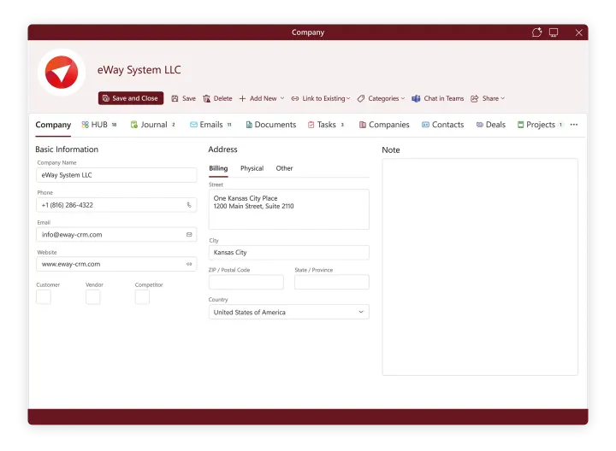Click the Delete trash can icon
The height and width of the screenshot is (451, 616).
point(207,98)
